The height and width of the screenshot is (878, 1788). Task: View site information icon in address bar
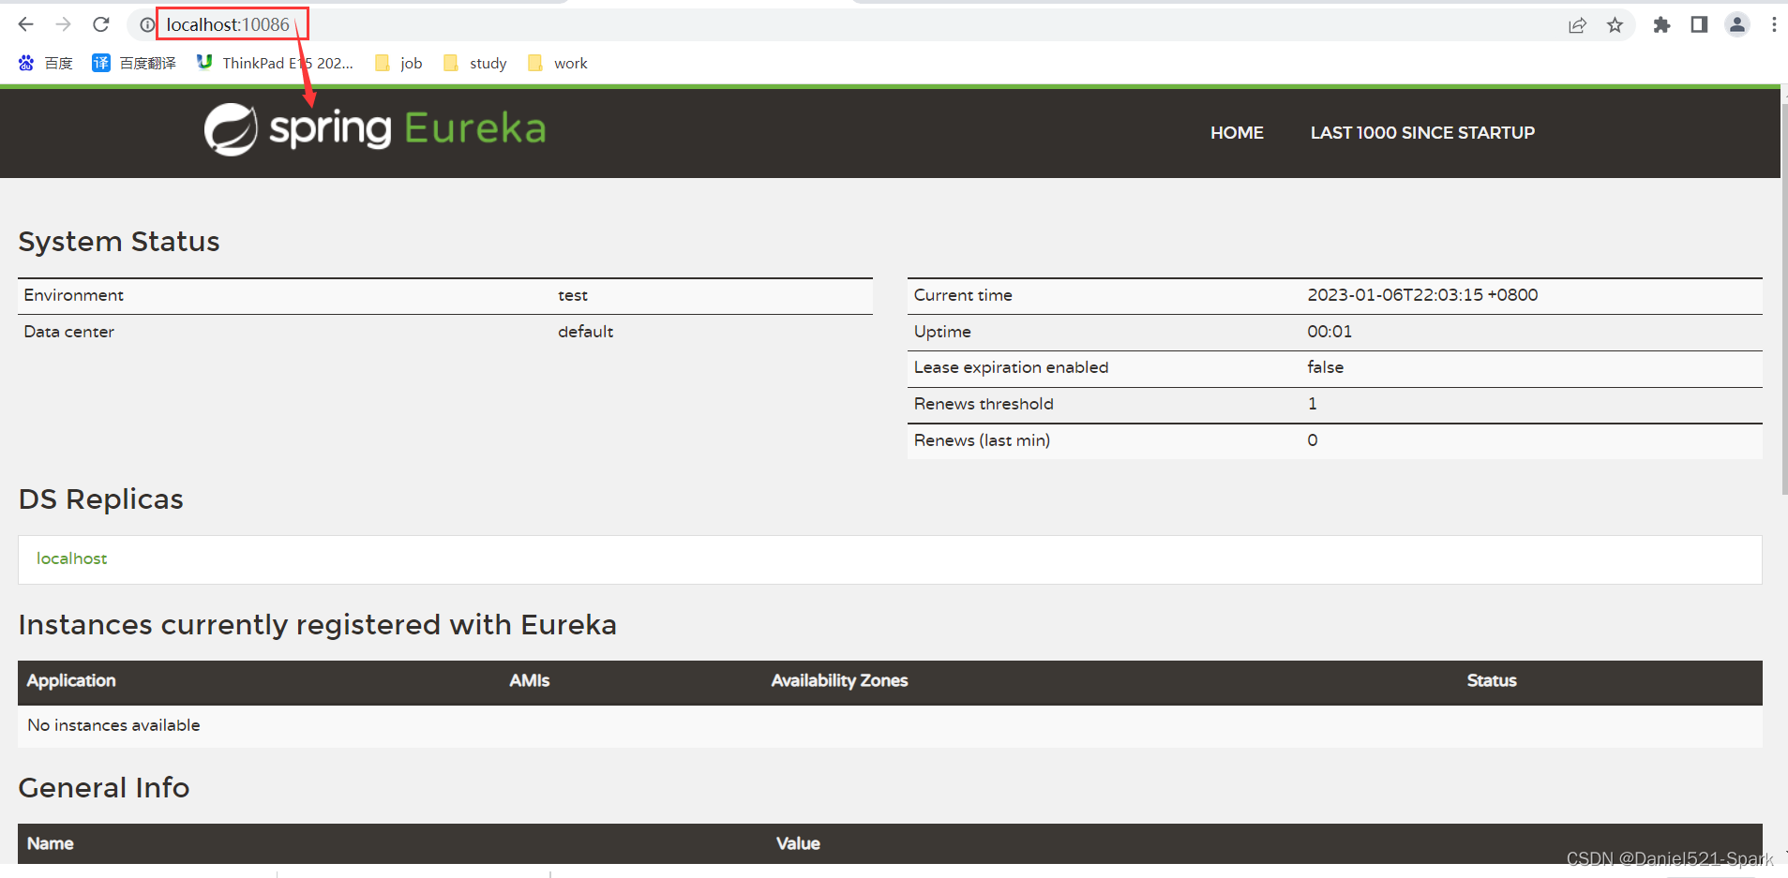pyautogui.click(x=147, y=25)
